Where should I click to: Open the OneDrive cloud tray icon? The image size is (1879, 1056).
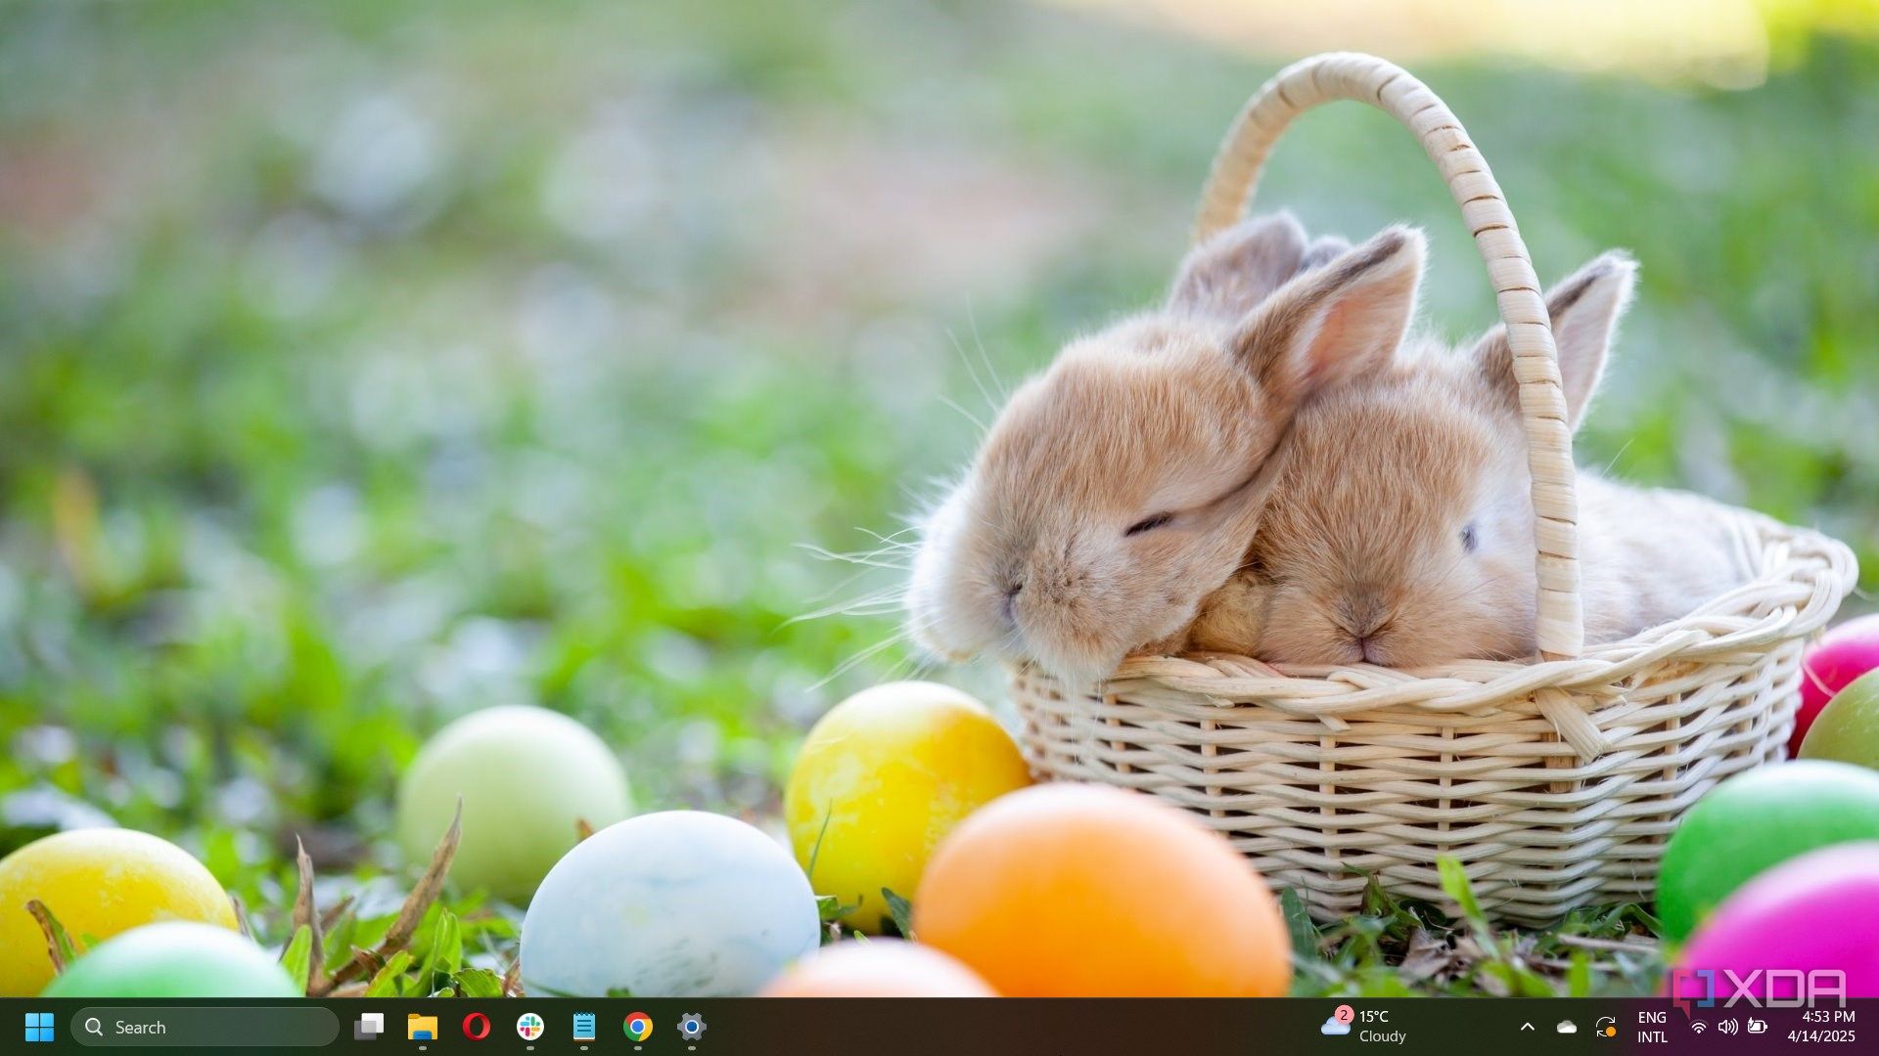[x=1567, y=1027]
